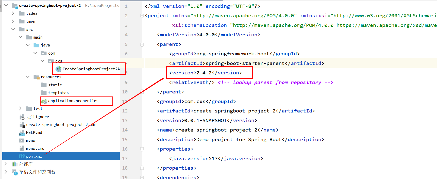Expand the .idea folder arrow
Image resolution: width=437 pixels, height=179 pixels.
point(13,13)
